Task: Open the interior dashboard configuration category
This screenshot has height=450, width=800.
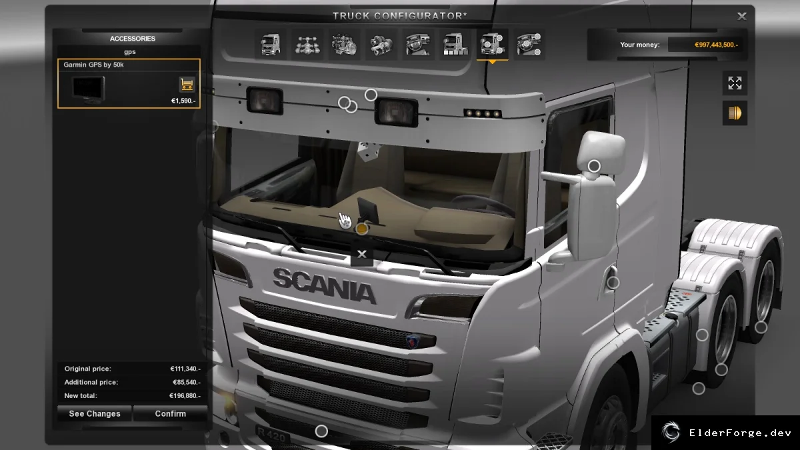Action: coord(418,45)
